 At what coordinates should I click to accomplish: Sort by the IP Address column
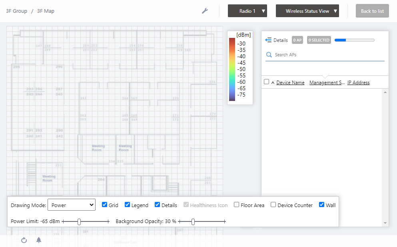pyautogui.click(x=358, y=83)
